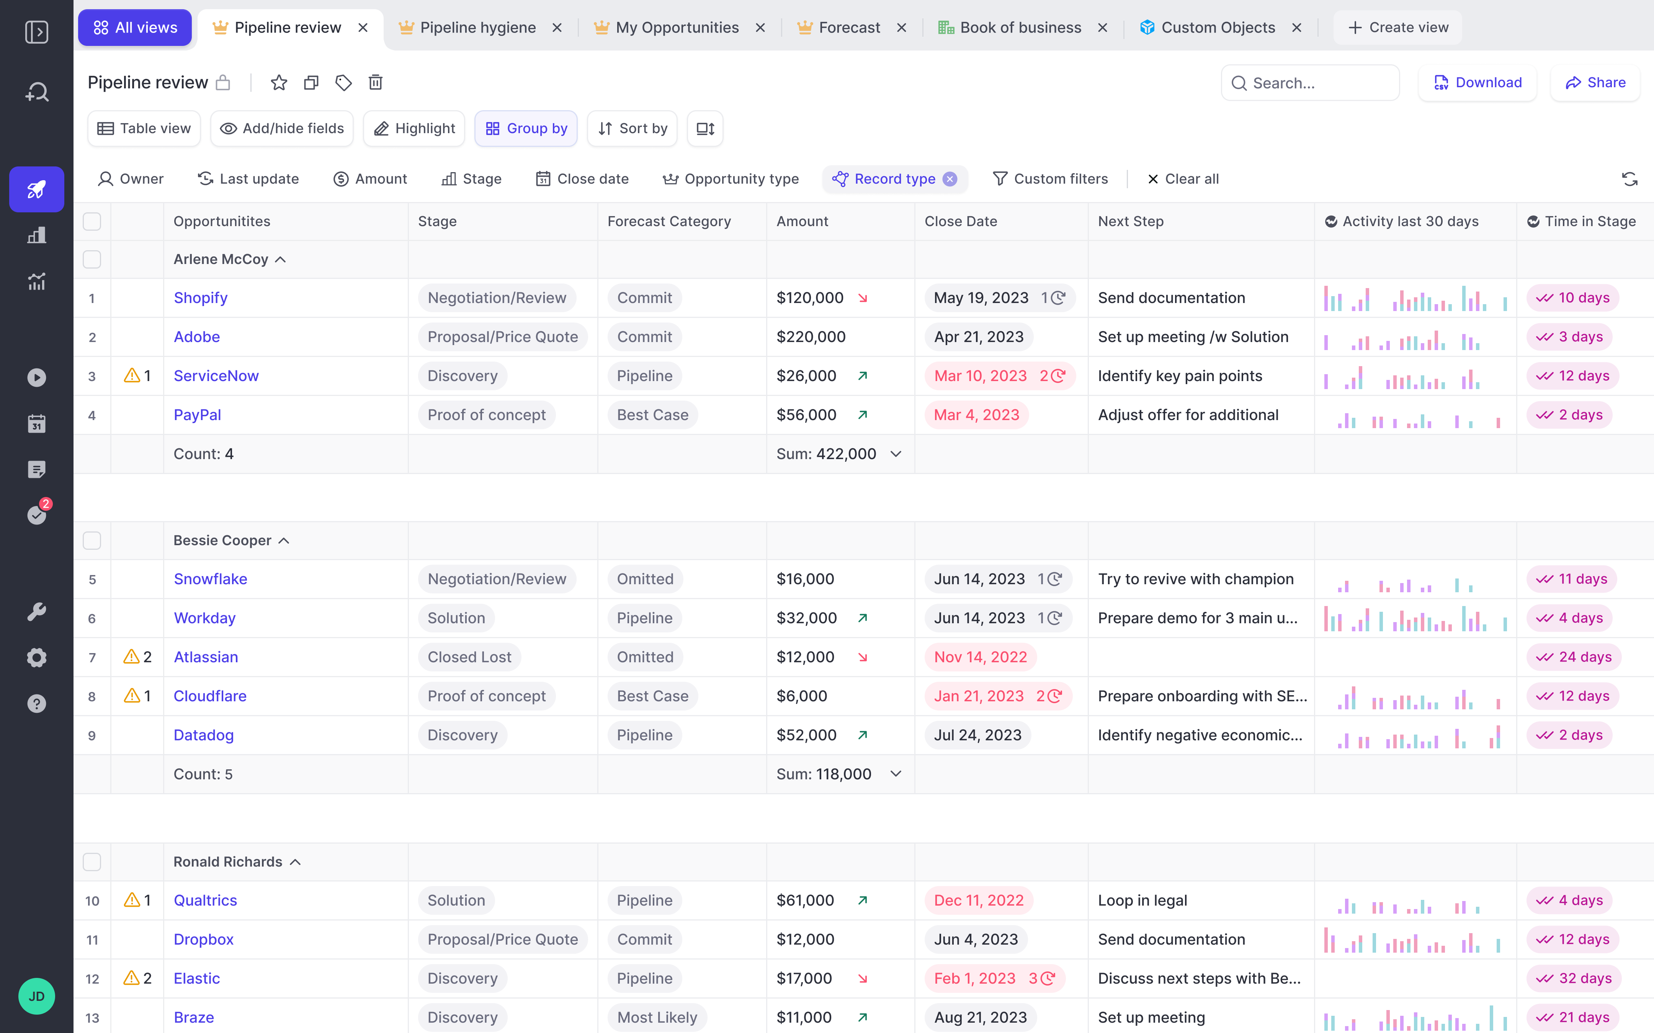Click the Atlassian warning icon

click(131, 657)
